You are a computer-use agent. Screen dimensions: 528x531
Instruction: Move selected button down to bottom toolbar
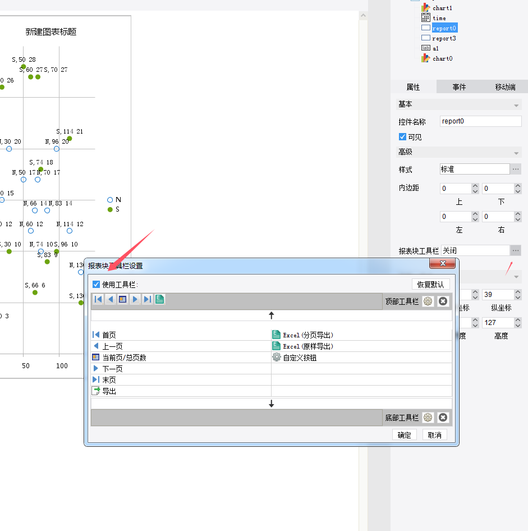coord(272,404)
